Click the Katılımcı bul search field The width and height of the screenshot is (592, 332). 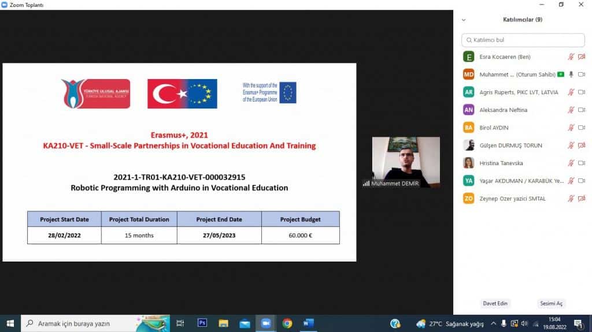523,40
